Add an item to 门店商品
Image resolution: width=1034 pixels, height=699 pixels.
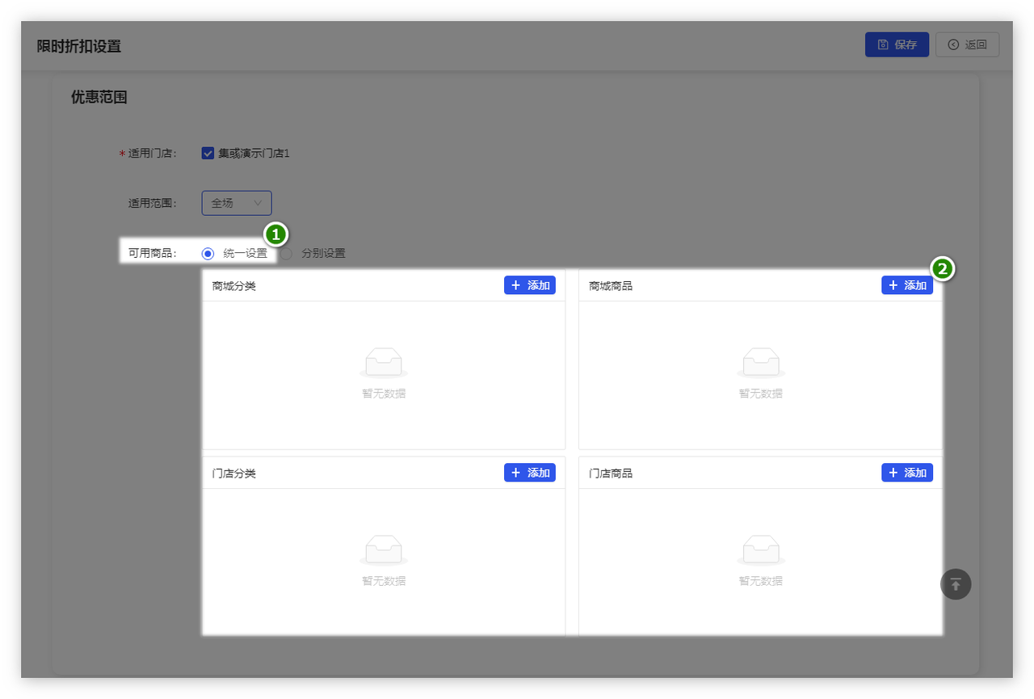[907, 473]
